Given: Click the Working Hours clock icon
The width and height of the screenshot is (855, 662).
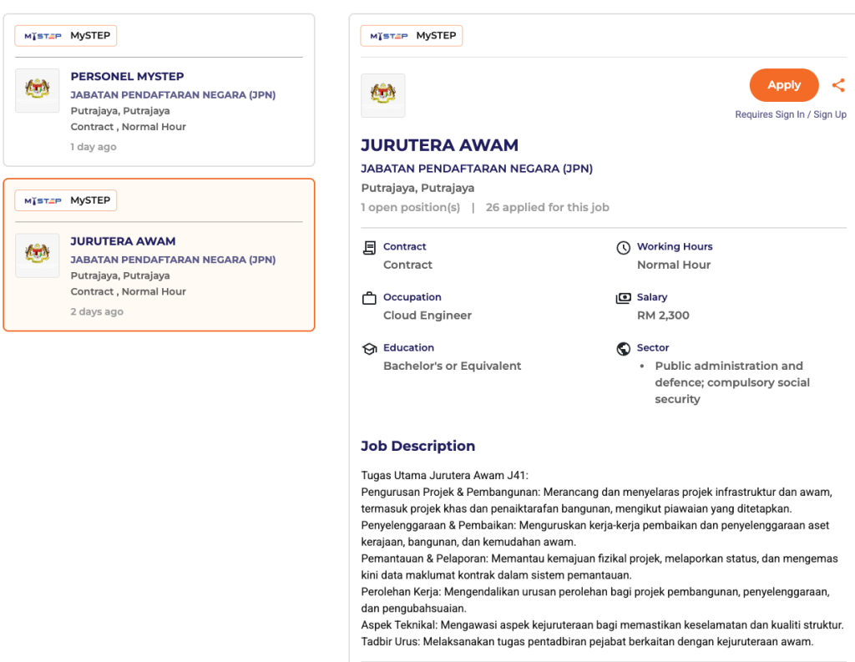Looking at the screenshot, I should coord(623,248).
